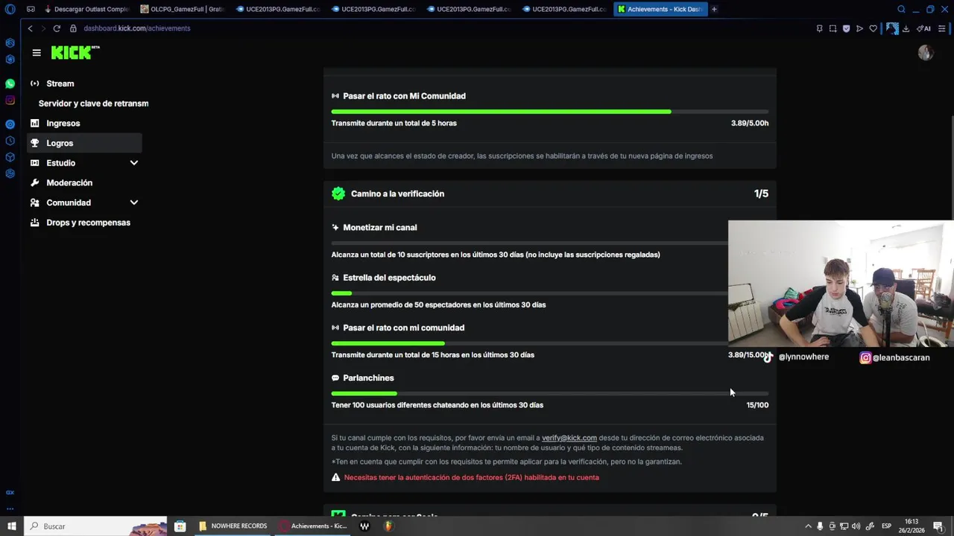Click the 15/100 chatters count
Image resolution: width=954 pixels, height=536 pixels.
[757, 405]
